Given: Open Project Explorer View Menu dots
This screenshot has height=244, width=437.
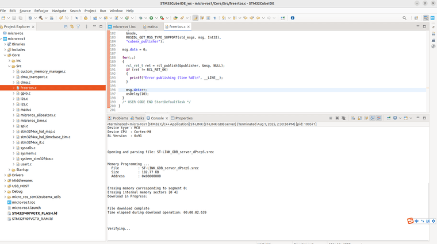Looking at the screenshot, I should tap(86, 27).
